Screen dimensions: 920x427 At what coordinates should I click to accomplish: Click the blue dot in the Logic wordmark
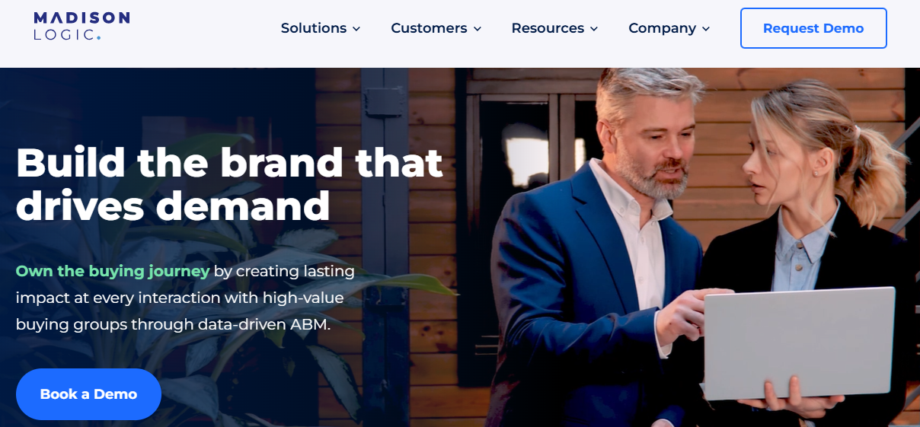(x=98, y=37)
